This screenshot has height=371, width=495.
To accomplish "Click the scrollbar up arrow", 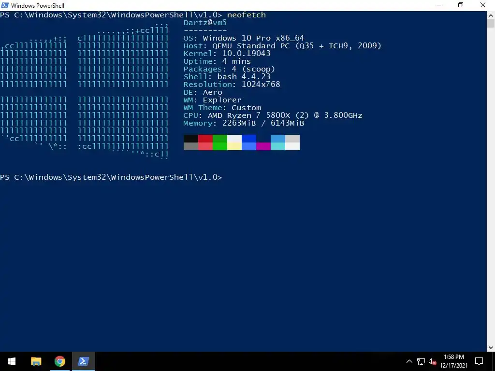I will pyautogui.click(x=491, y=15).
